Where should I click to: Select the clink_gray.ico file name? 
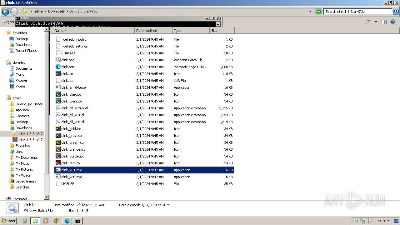pyautogui.click(x=71, y=136)
